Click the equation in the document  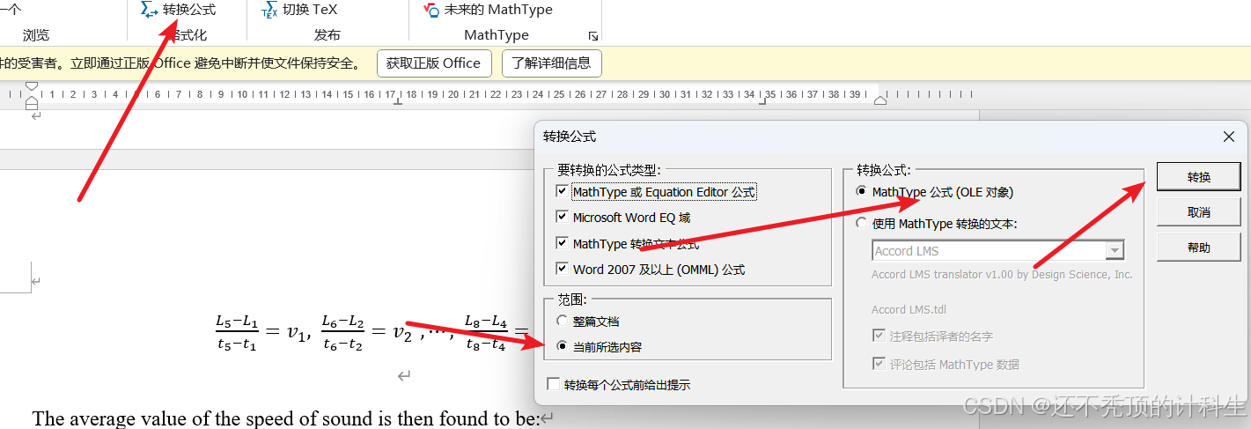click(373, 333)
